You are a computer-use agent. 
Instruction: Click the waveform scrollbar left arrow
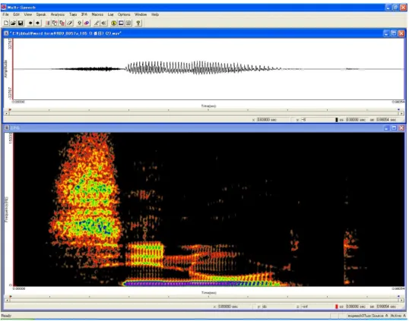[7, 114]
